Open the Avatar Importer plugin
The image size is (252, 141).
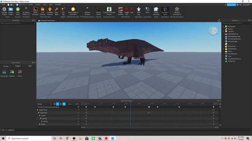156,11
